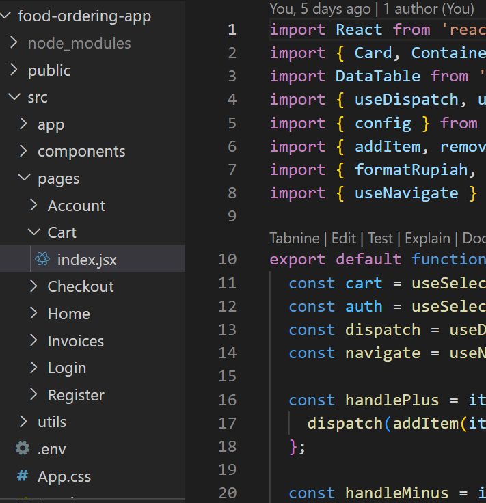Collapse the Cart folder chevron
This screenshot has height=503, width=486.
point(34,232)
